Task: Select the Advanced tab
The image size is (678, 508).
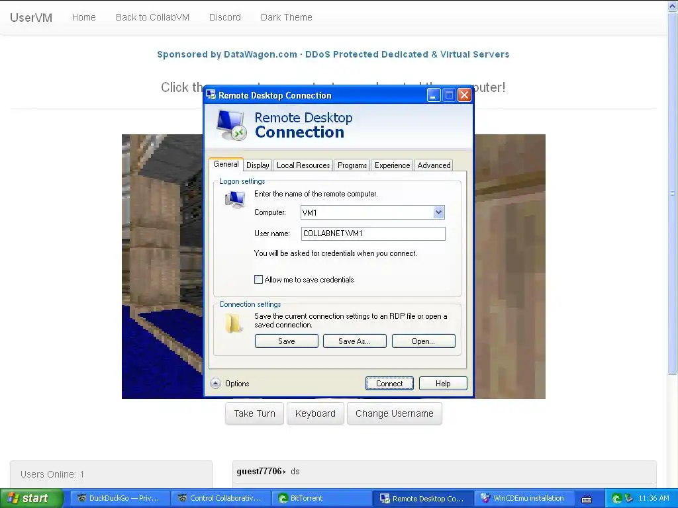Action: click(434, 165)
